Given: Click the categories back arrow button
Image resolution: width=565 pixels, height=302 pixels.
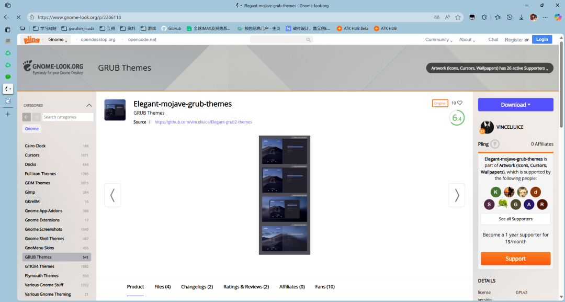Looking at the screenshot, I should point(27,117).
